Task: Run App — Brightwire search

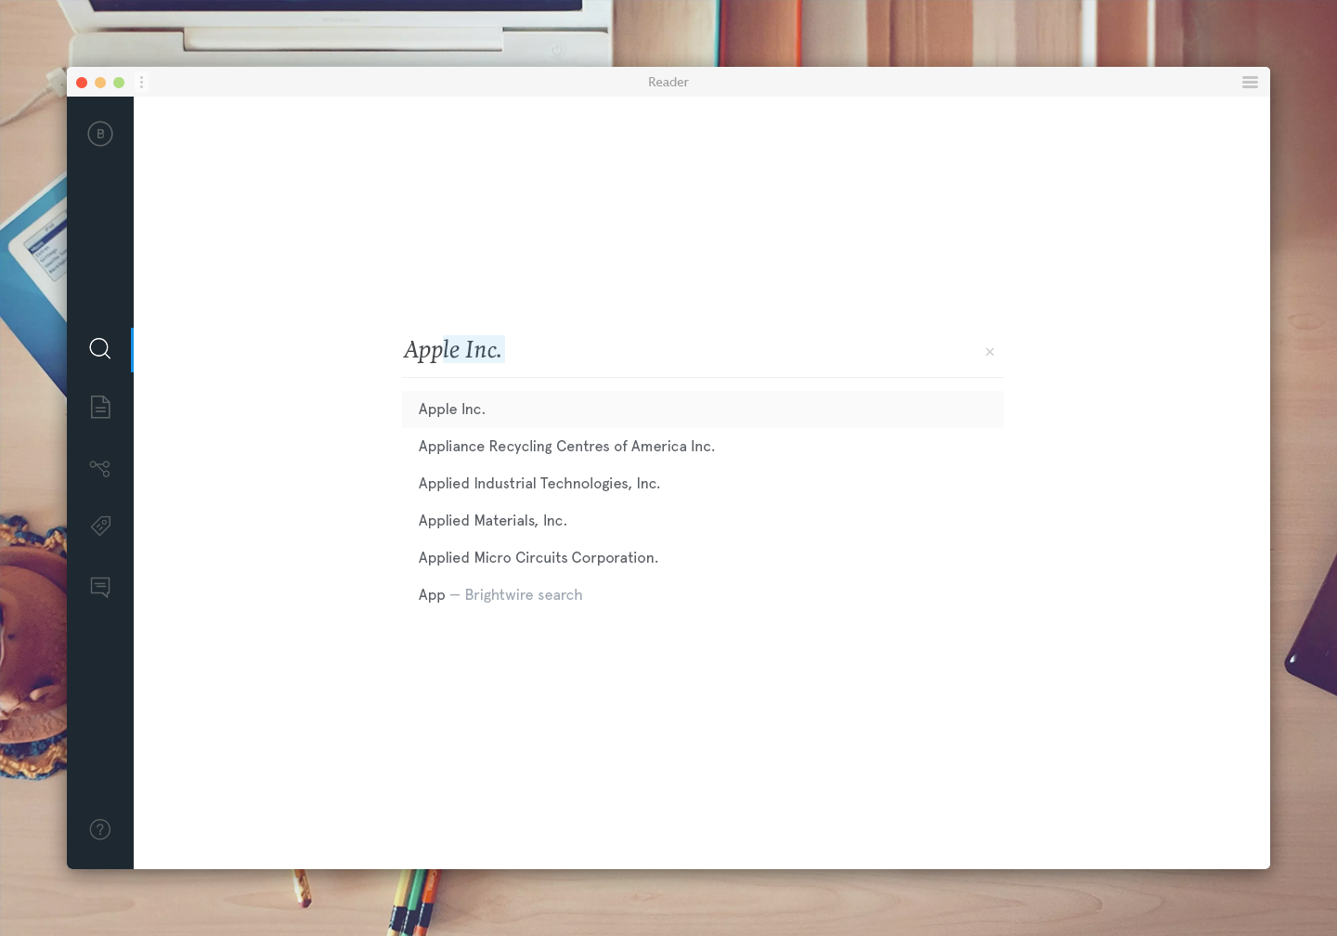Action: coord(702,595)
